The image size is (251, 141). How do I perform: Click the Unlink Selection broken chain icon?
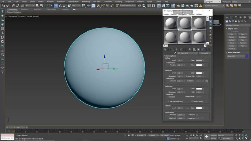18,6
